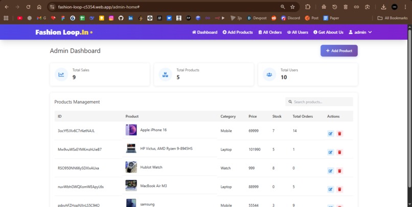Go to Dashboard in the navbar
This screenshot has height=207, width=412.
pyautogui.click(x=204, y=32)
